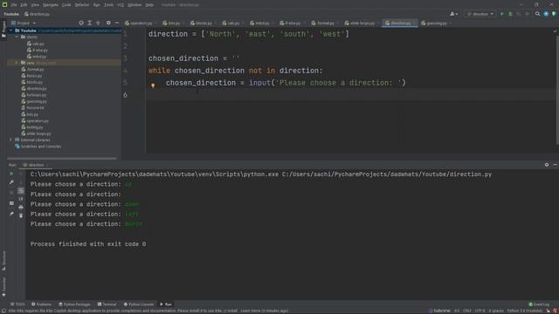The height and width of the screenshot is (314, 559).
Task: Collapse the shorts folder in project tree
Action: click(17, 37)
